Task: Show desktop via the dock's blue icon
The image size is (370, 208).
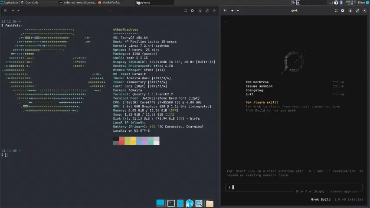Action: click(160, 203)
